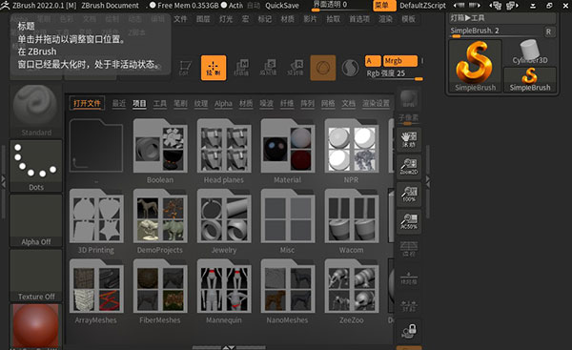Expand the left tray divider arrows
Viewport: 572px width, 350px height.
pyautogui.click(x=3, y=181)
